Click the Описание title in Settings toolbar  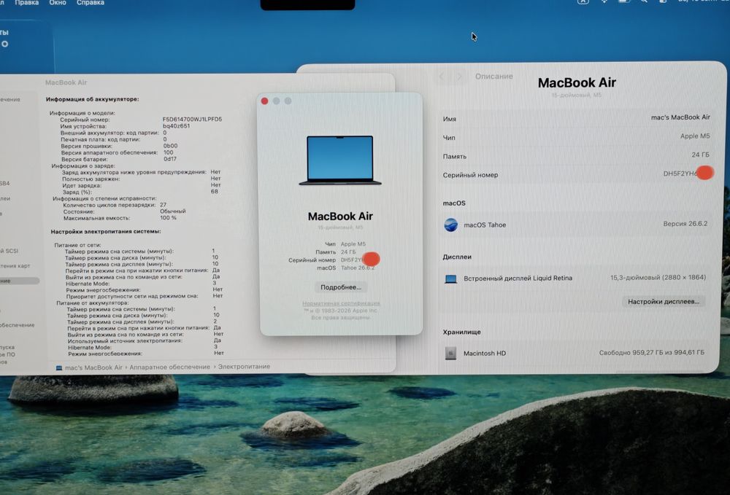494,77
